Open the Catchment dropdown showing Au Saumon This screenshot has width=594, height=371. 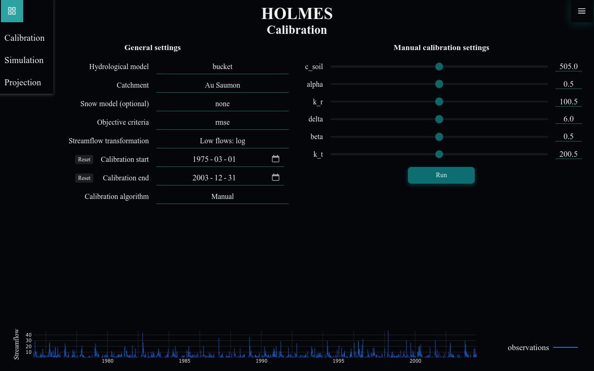click(222, 85)
